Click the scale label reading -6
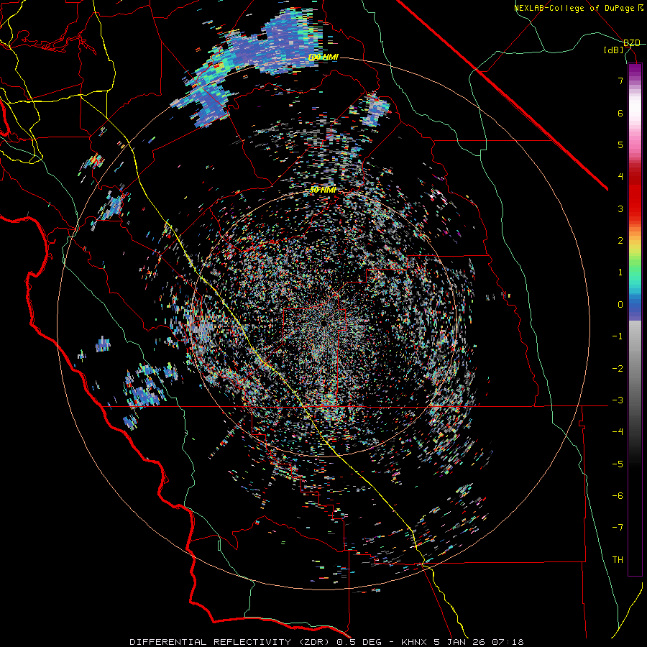Screen dimensions: 647x647 tap(618, 496)
